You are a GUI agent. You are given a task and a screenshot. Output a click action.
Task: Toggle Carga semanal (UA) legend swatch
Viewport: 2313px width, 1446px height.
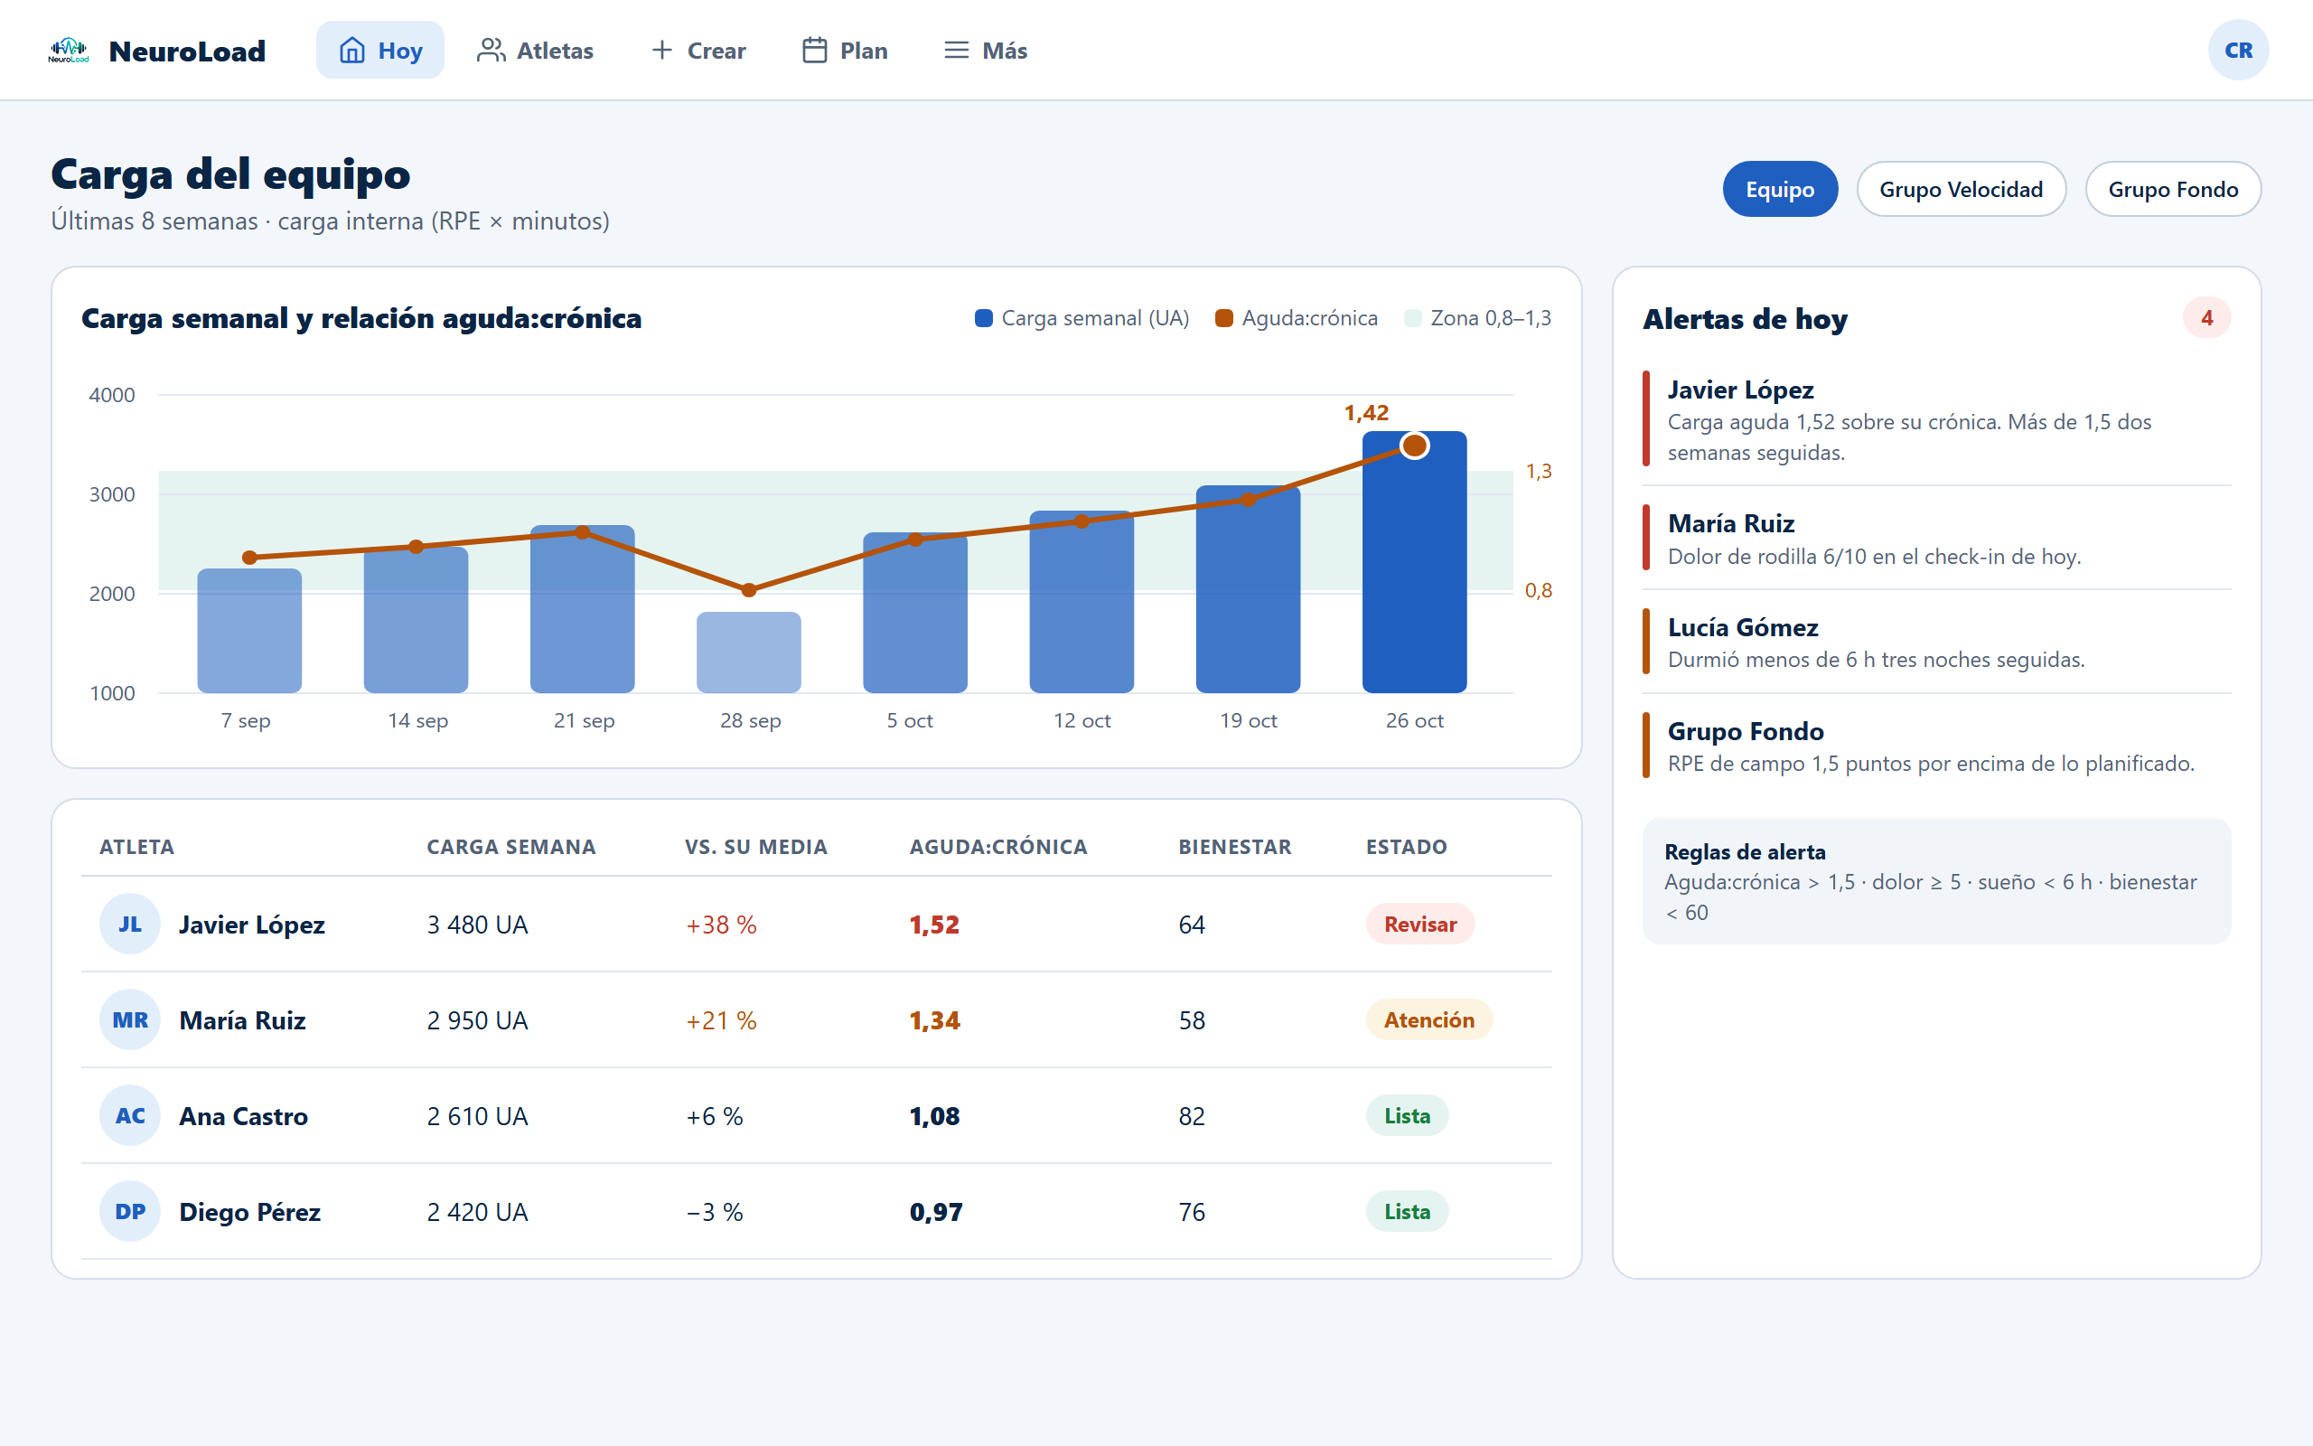tap(984, 318)
